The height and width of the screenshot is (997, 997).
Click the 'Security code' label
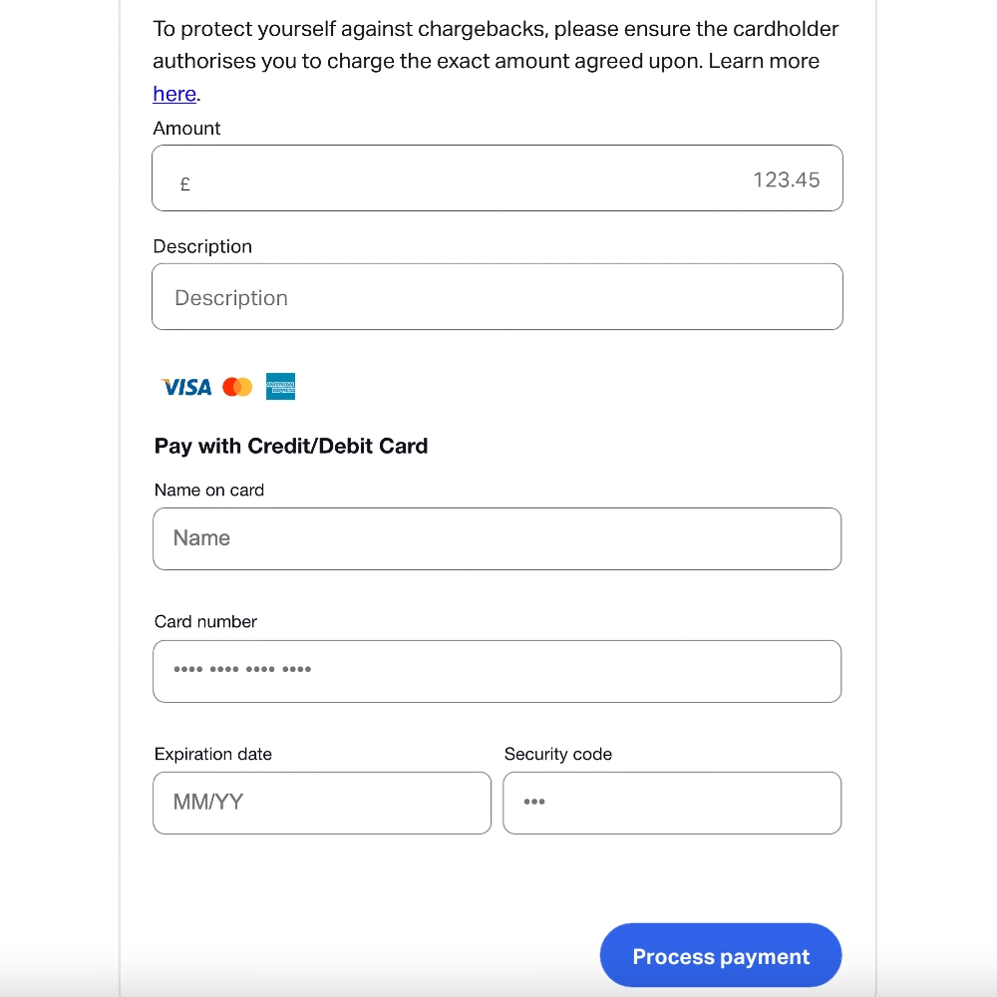click(557, 754)
